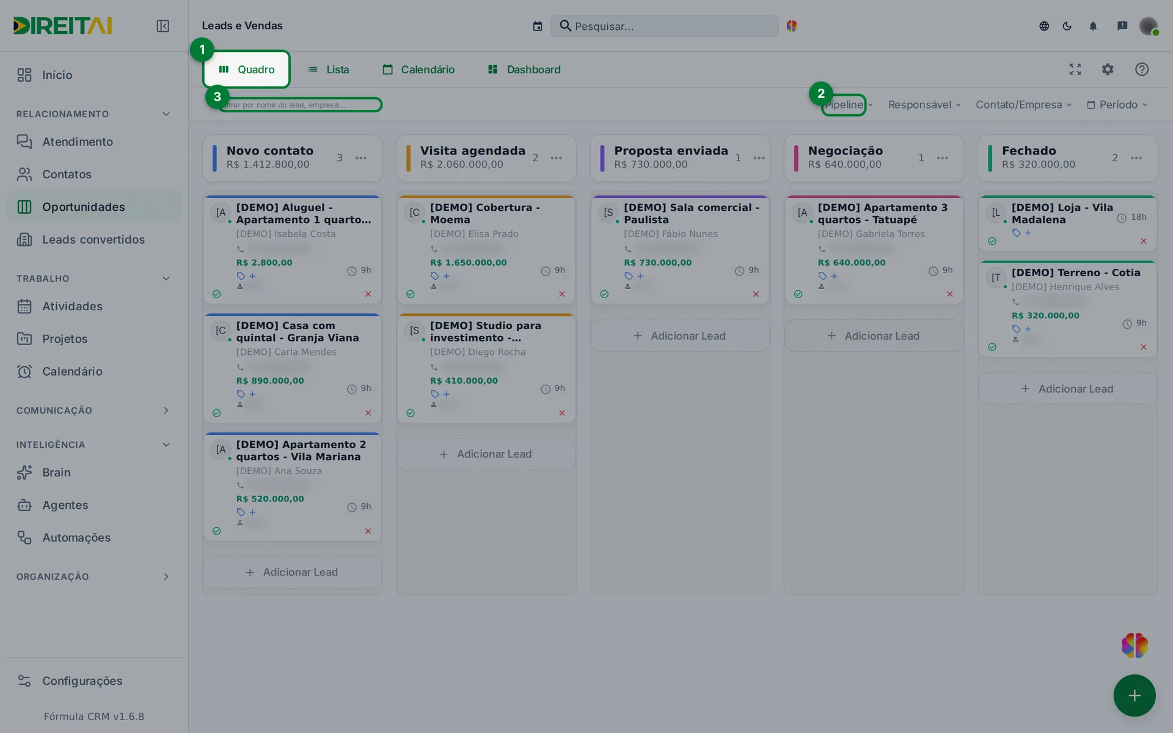Mark Casa com quintal lead as won
Image resolution: width=1173 pixels, height=733 pixels.
pyautogui.click(x=216, y=413)
